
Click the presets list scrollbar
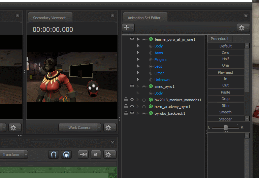tap(247, 70)
